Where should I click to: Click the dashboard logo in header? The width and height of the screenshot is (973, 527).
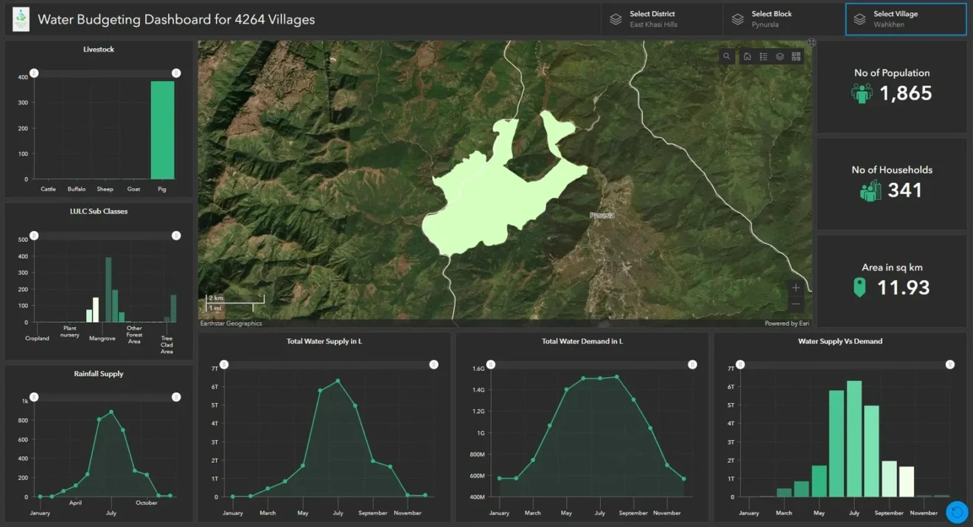(x=21, y=19)
